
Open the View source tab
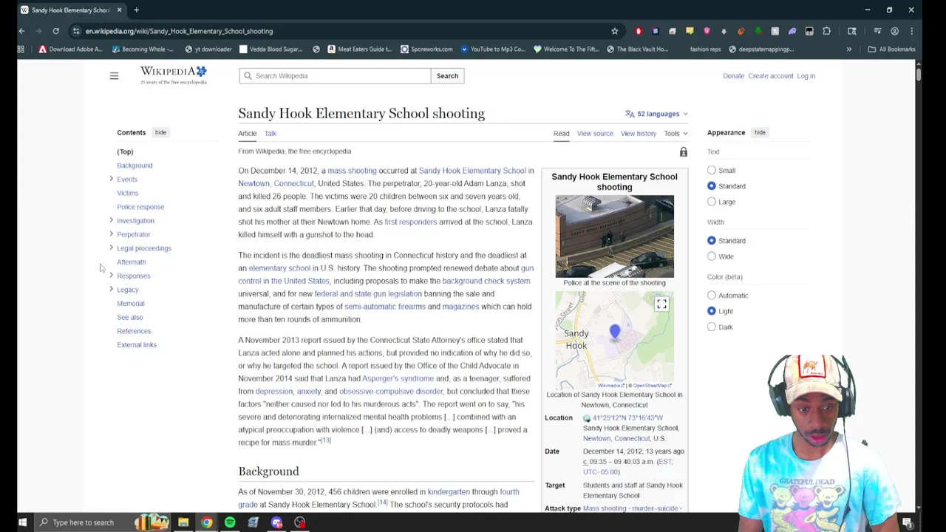point(595,134)
